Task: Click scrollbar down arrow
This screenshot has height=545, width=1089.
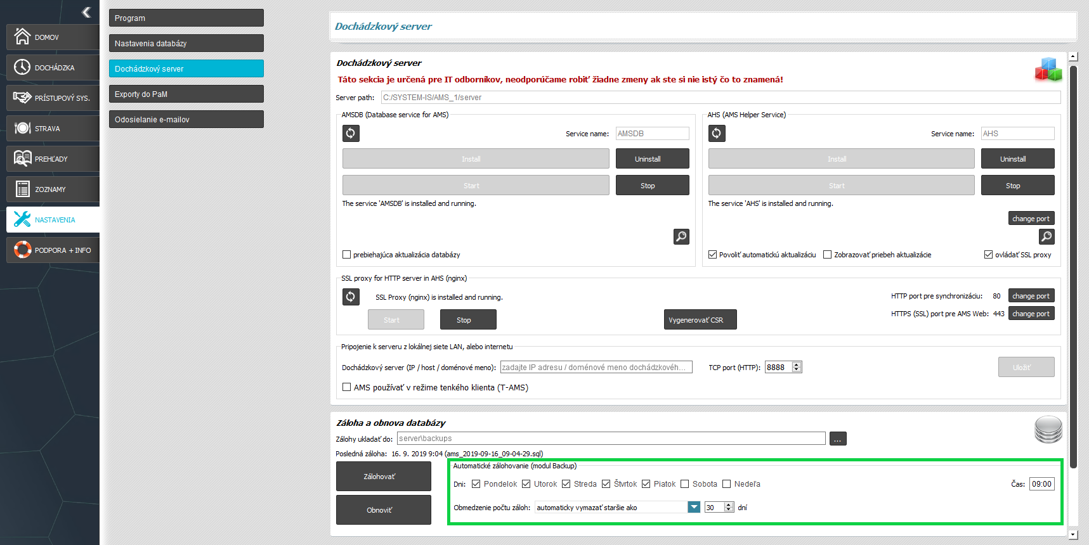Action: [x=1073, y=535]
